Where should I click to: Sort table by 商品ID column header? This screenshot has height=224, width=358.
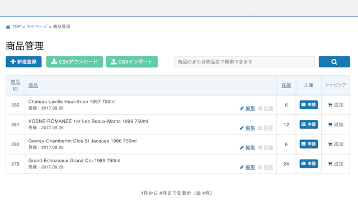click(x=15, y=85)
